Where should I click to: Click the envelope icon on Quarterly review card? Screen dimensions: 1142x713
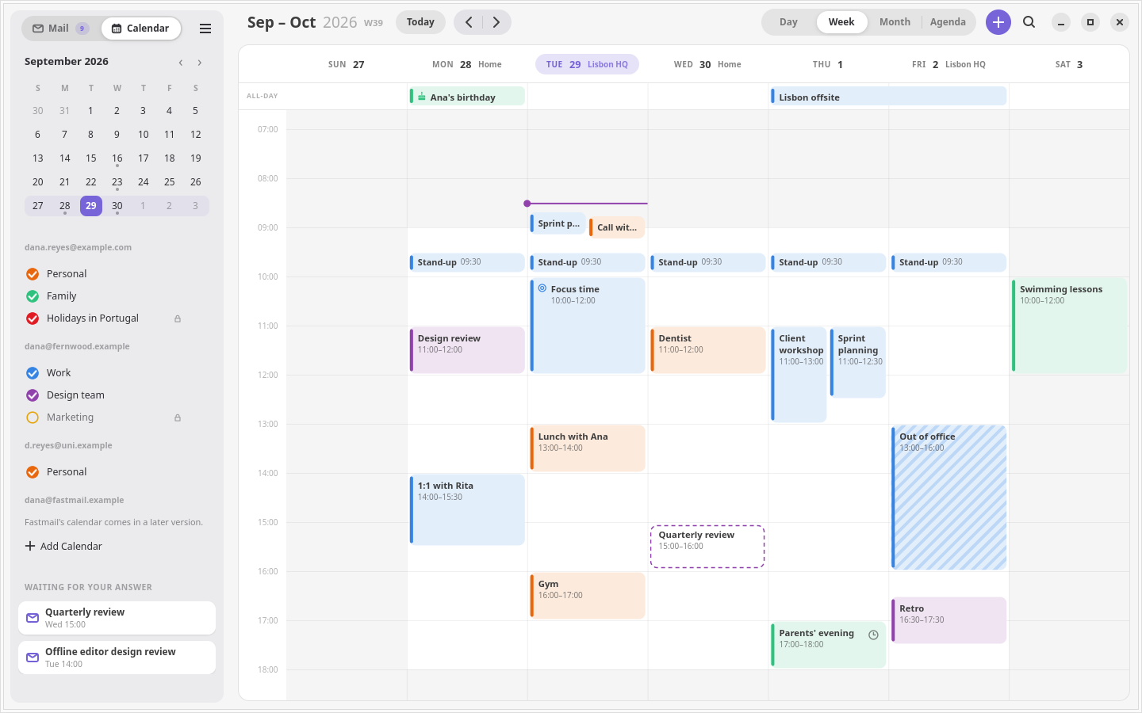pos(33,618)
